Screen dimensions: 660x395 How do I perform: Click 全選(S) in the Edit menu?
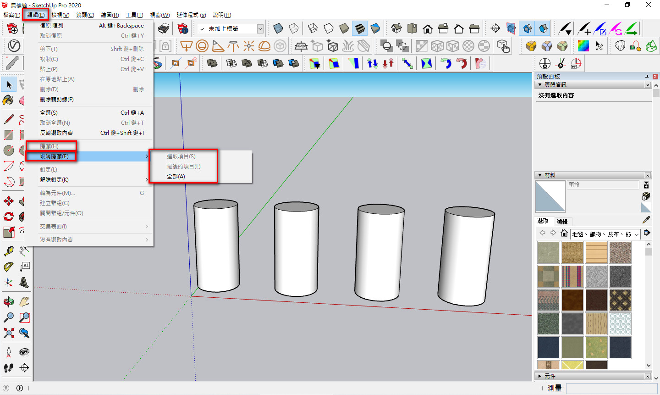pos(49,113)
